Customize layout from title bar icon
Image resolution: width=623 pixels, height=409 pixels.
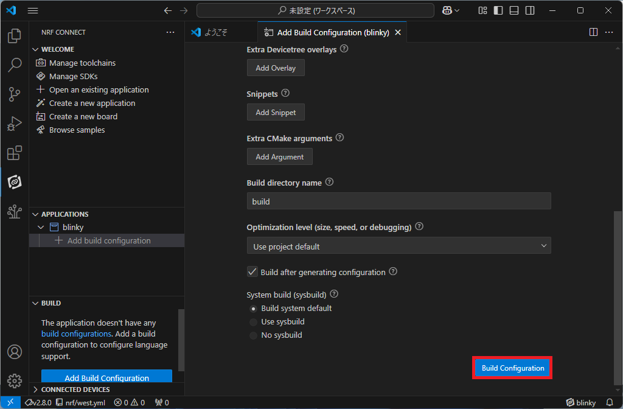[x=482, y=11]
